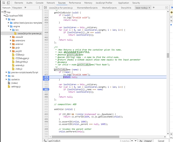The height and width of the screenshot is (142, 173).
Task: Switch to the Console panel tab
Action: [x=39, y=3]
